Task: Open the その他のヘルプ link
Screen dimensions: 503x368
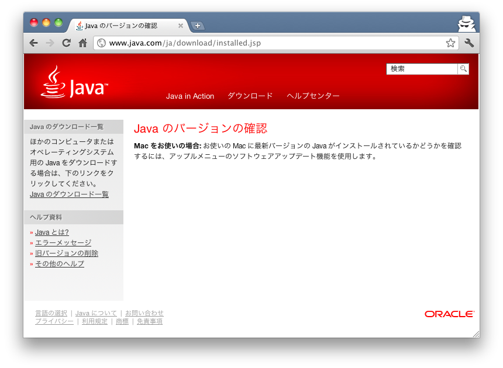Action: click(x=60, y=263)
